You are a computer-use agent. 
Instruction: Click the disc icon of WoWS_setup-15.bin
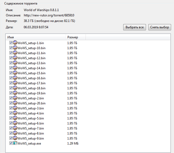coord(15,73)
